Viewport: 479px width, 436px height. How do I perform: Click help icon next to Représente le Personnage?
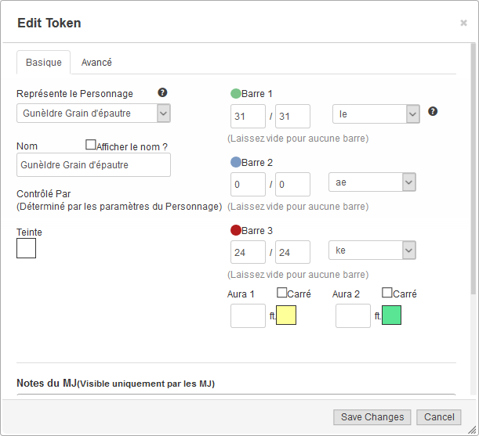pyautogui.click(x=162, y=92)
